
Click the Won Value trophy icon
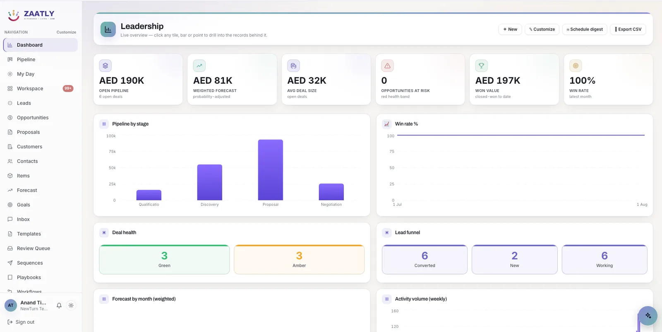482,66
